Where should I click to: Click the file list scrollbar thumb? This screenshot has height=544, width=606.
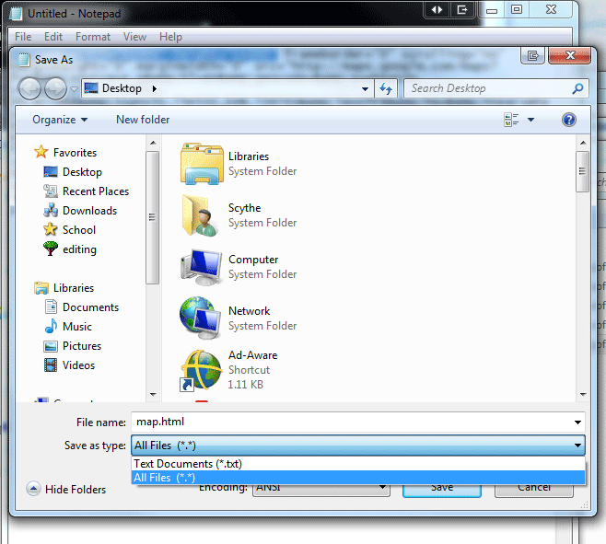tap(582, 171)
